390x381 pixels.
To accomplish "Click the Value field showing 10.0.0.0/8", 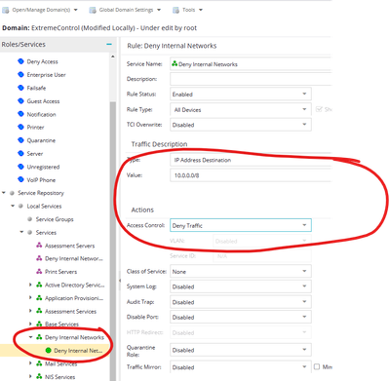I will (251, 175).
